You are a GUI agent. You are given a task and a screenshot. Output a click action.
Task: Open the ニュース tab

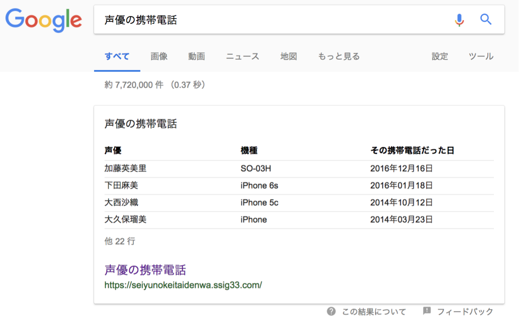click(243, 56)
